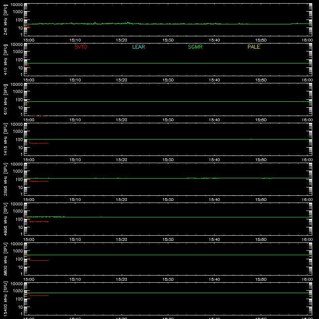This screenshot has height=319, width=319.
Task: Click the "410 MHz [SFU]" axis label
Action: tap(6, 59)
